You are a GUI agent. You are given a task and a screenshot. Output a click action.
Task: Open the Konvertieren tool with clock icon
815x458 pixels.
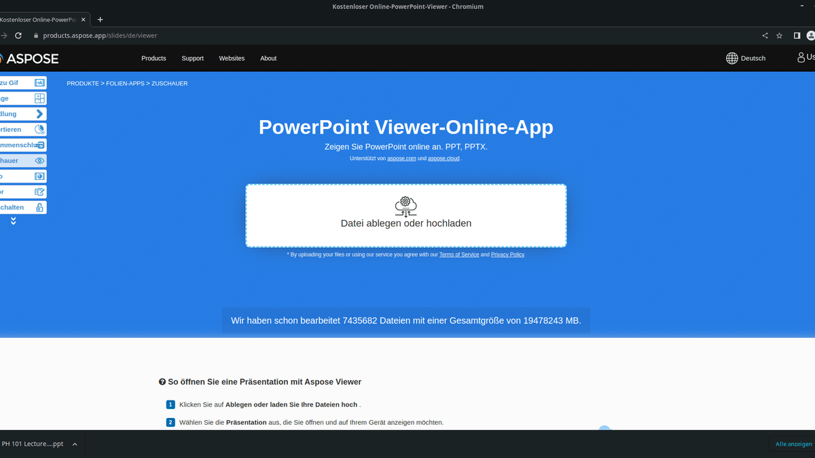coord(39,129)
